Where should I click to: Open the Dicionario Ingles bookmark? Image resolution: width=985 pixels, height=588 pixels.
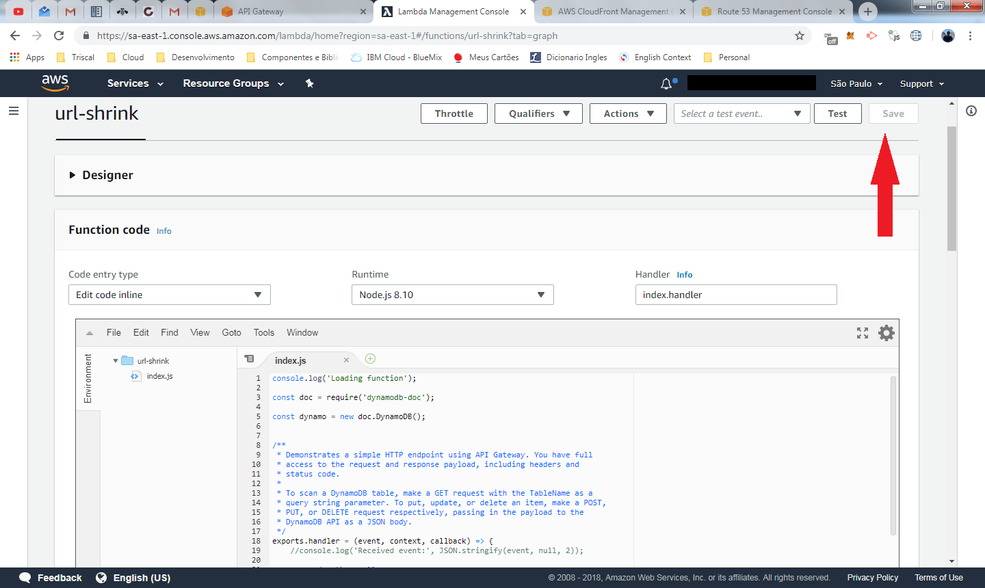(568, 57)
